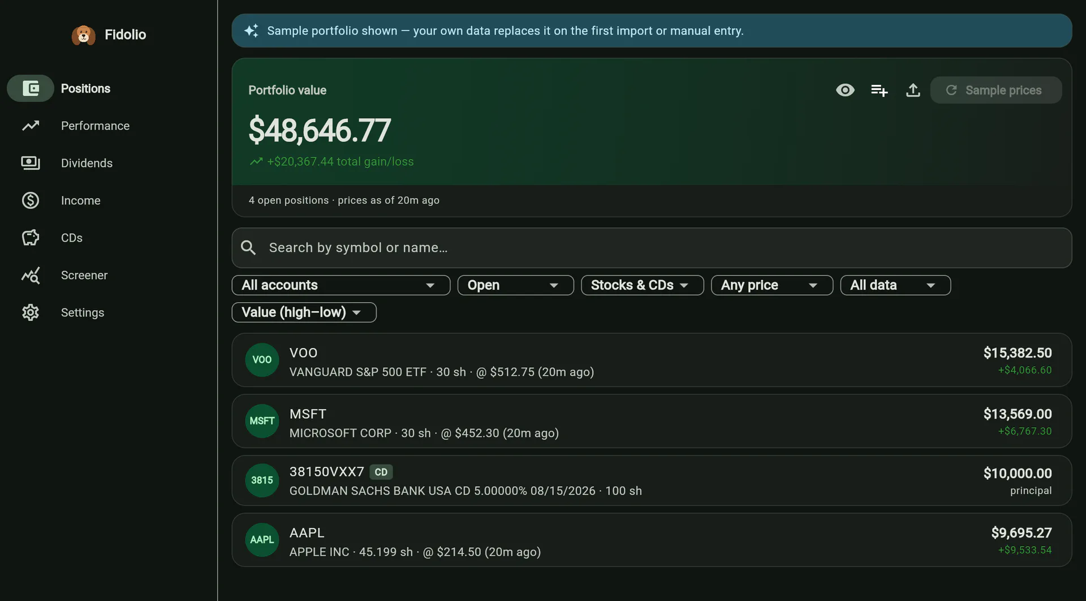Viewport: 1086px width, 601px height.
Task: Click the green gain trend arrow icon
Action: click(256, 161)
